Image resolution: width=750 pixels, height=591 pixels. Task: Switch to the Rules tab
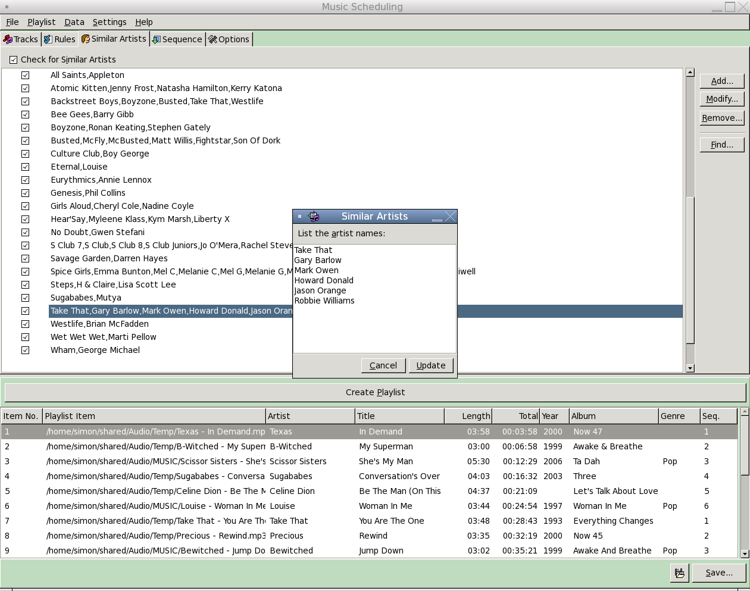[x=60, y=39]
